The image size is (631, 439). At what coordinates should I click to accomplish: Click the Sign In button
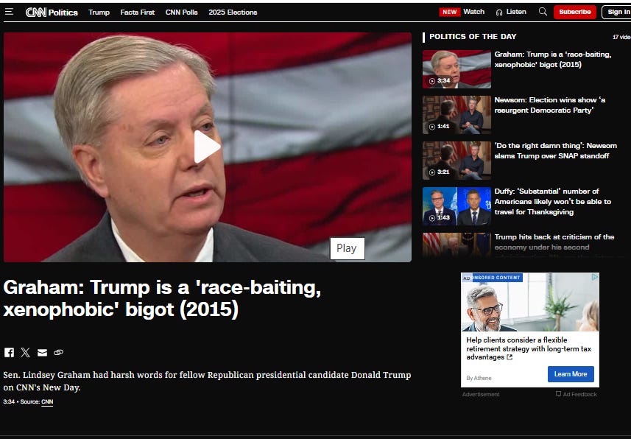pos(618,12)
